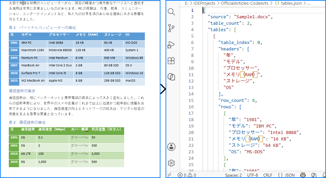This screenshot has height=178, width=326.
Task: Change line endings via CRLF
Action: (x=268, y=175)
